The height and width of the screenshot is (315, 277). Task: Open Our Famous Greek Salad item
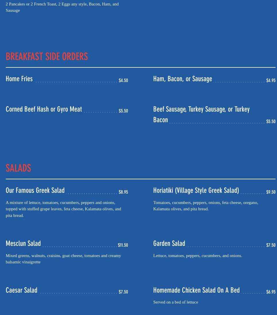pos(35,190)
